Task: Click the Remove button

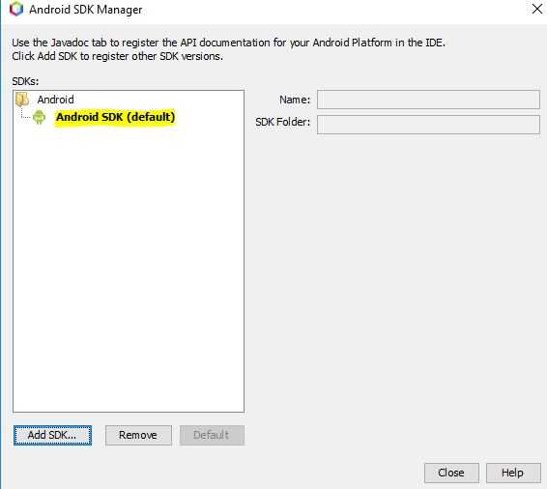Action: click(x=138, y=435)
